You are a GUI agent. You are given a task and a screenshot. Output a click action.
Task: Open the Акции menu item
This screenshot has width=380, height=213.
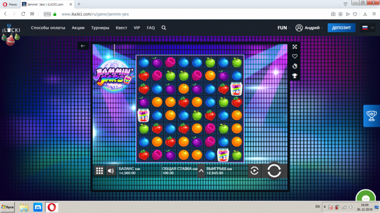[78, 28]
